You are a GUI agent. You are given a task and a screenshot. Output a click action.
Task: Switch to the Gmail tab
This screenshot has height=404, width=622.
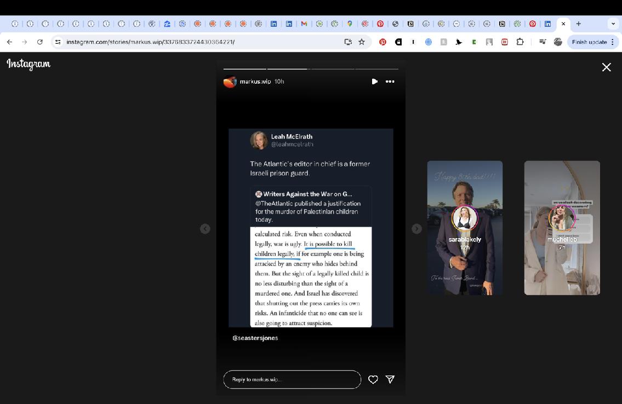[x=304, y=24]
